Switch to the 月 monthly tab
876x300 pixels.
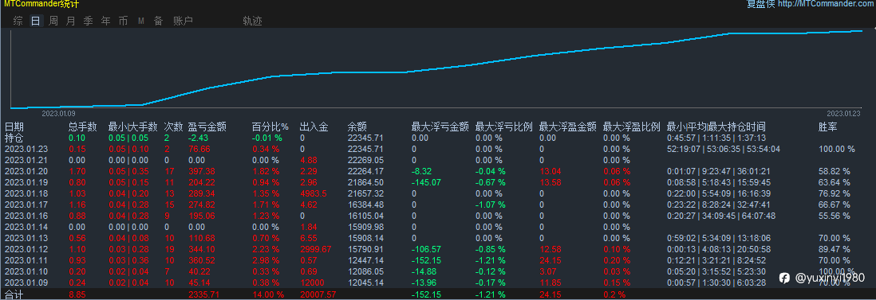[x=70, y=21]
